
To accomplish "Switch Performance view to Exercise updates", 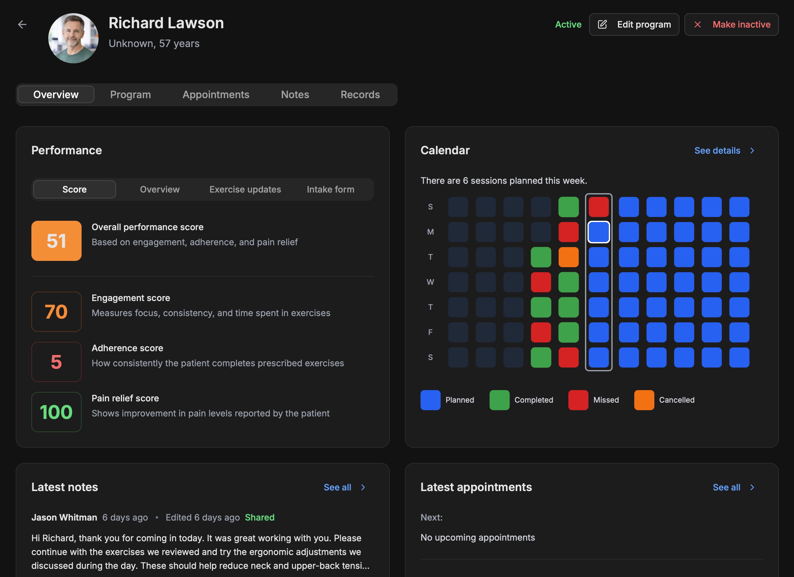I will [x=245, y=189].
